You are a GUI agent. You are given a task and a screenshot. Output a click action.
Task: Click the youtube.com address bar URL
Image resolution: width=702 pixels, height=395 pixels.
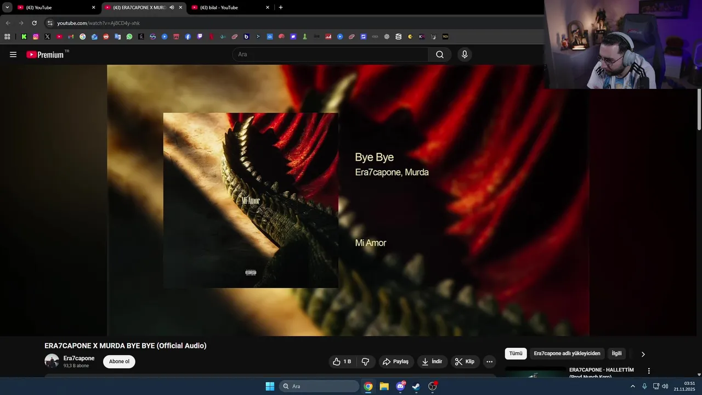(99, 23)
